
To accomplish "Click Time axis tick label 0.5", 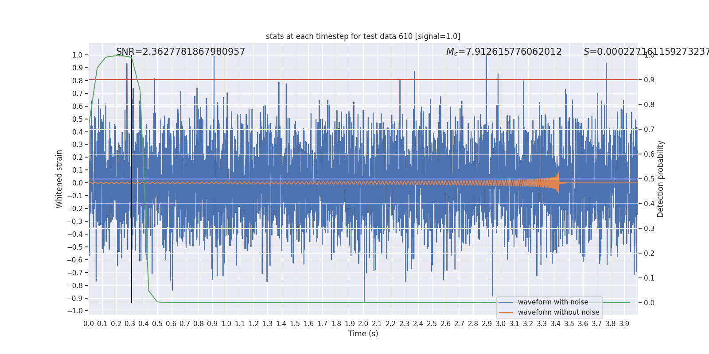I will [x=157, y=324].
